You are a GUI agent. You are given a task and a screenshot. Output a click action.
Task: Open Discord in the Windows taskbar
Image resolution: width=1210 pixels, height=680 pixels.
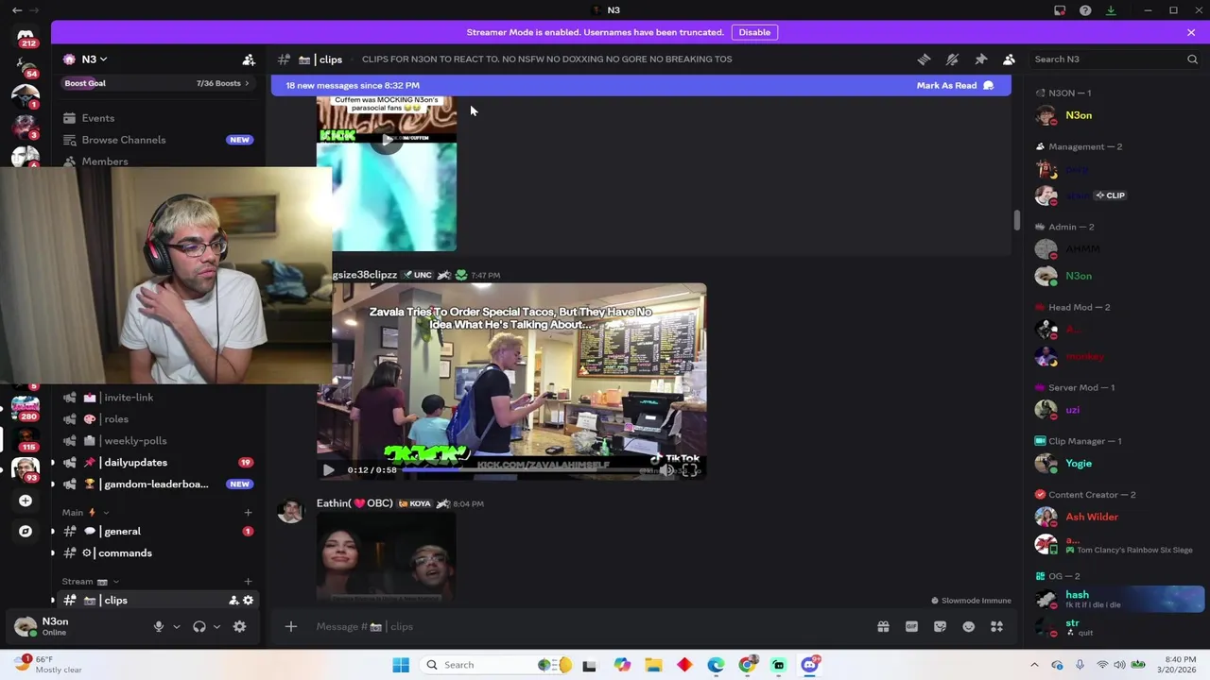[x=810, y=665]
